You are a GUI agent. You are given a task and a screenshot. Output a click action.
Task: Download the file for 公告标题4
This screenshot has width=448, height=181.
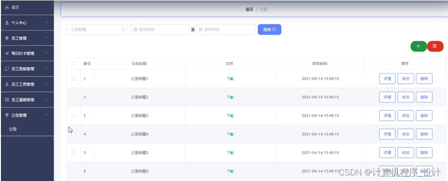(230, 134)
